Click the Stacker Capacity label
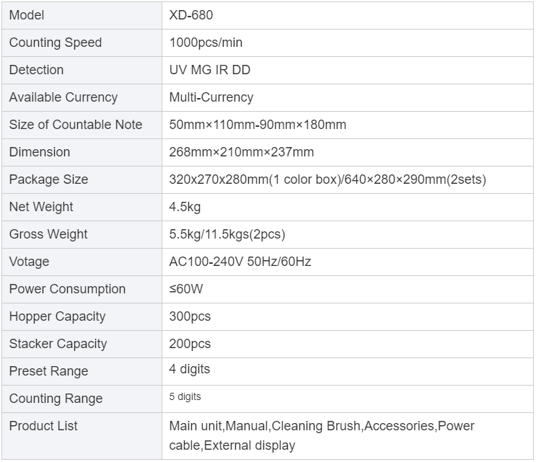This screenshot has height=462, width=536. tap(58, 344)
